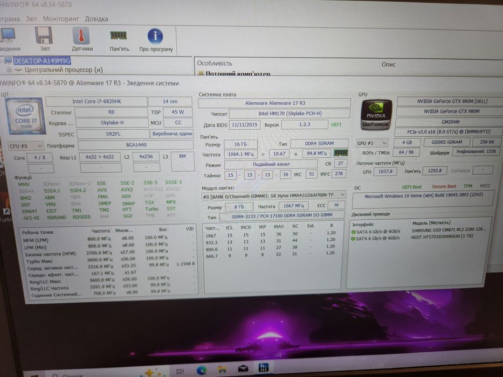
Task: Click the GPU clock value 1037.8
Action: pyautogui.click(x=385, y=171)
